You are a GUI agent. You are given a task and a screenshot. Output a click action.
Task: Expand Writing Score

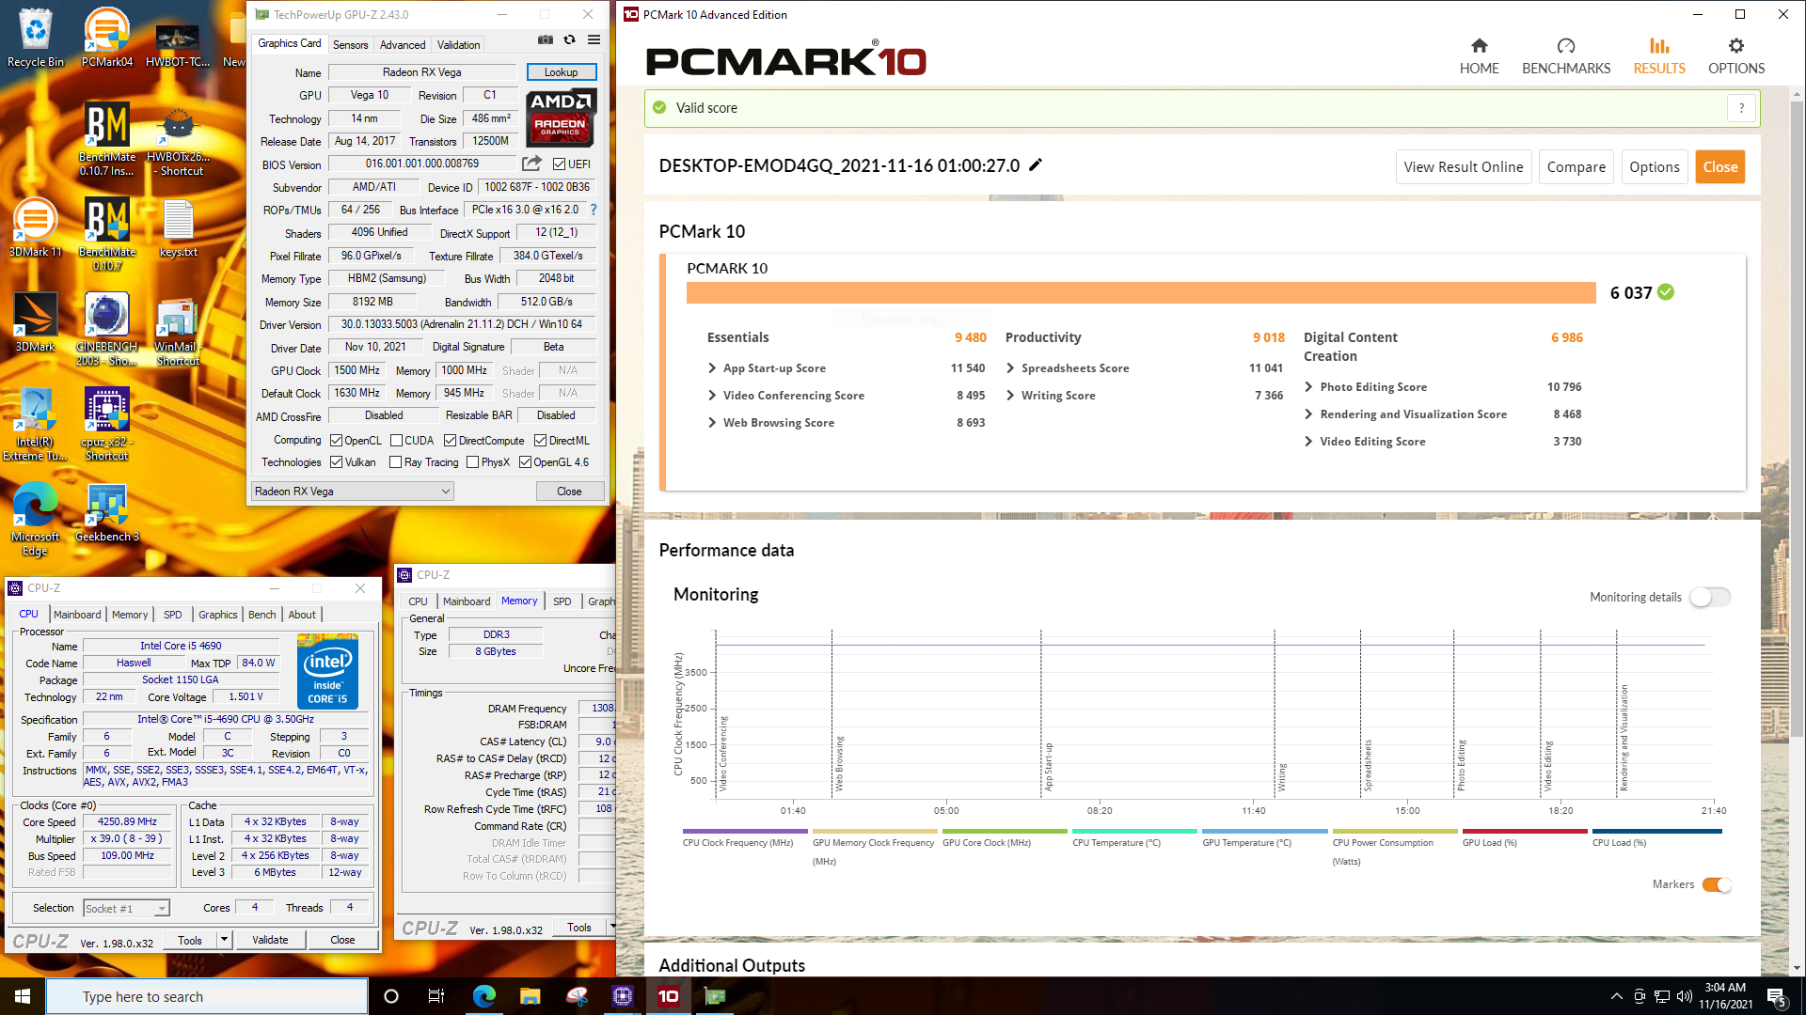coord(1010,396)
